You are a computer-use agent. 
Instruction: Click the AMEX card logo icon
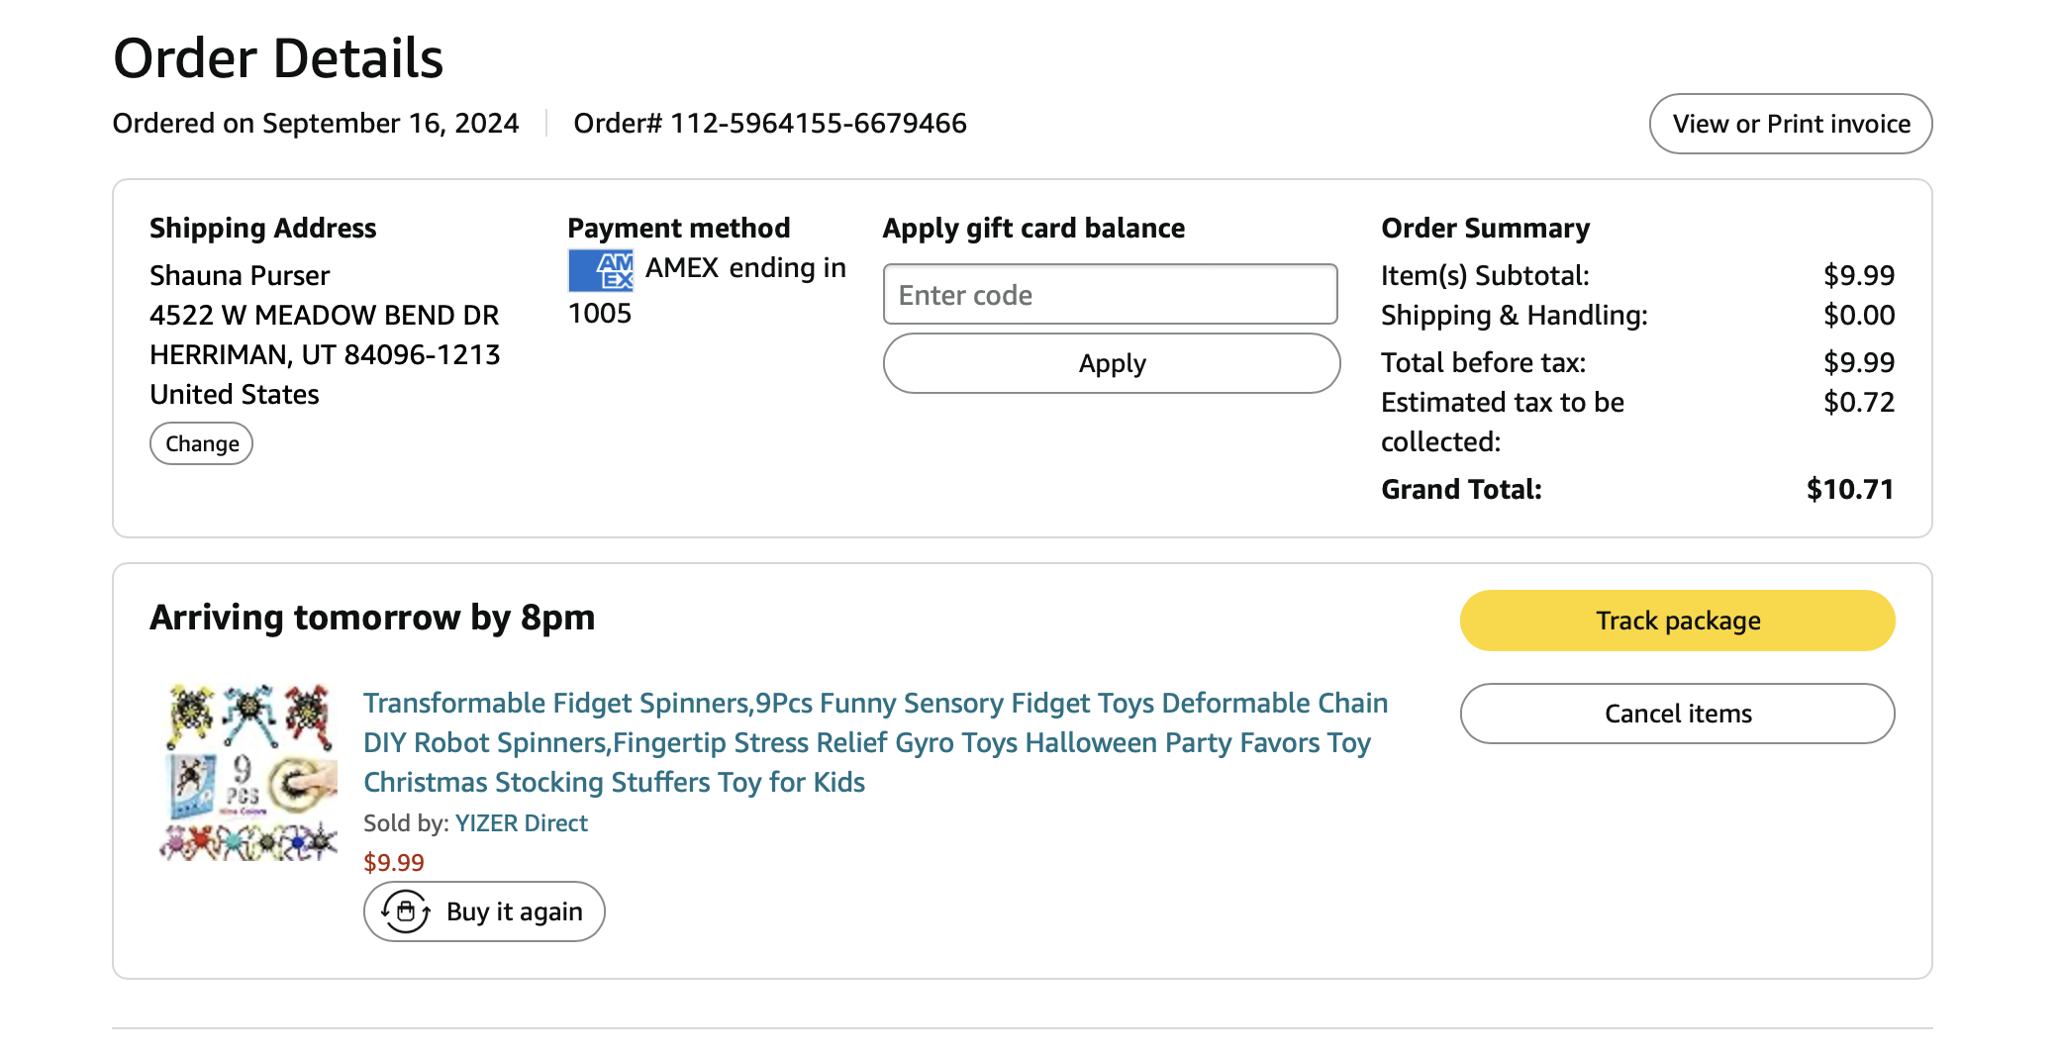tap(601, 270)
